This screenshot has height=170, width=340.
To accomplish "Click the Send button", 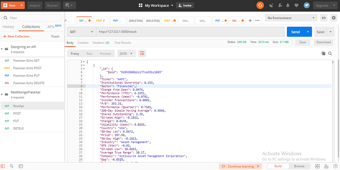I will point(296,32).
